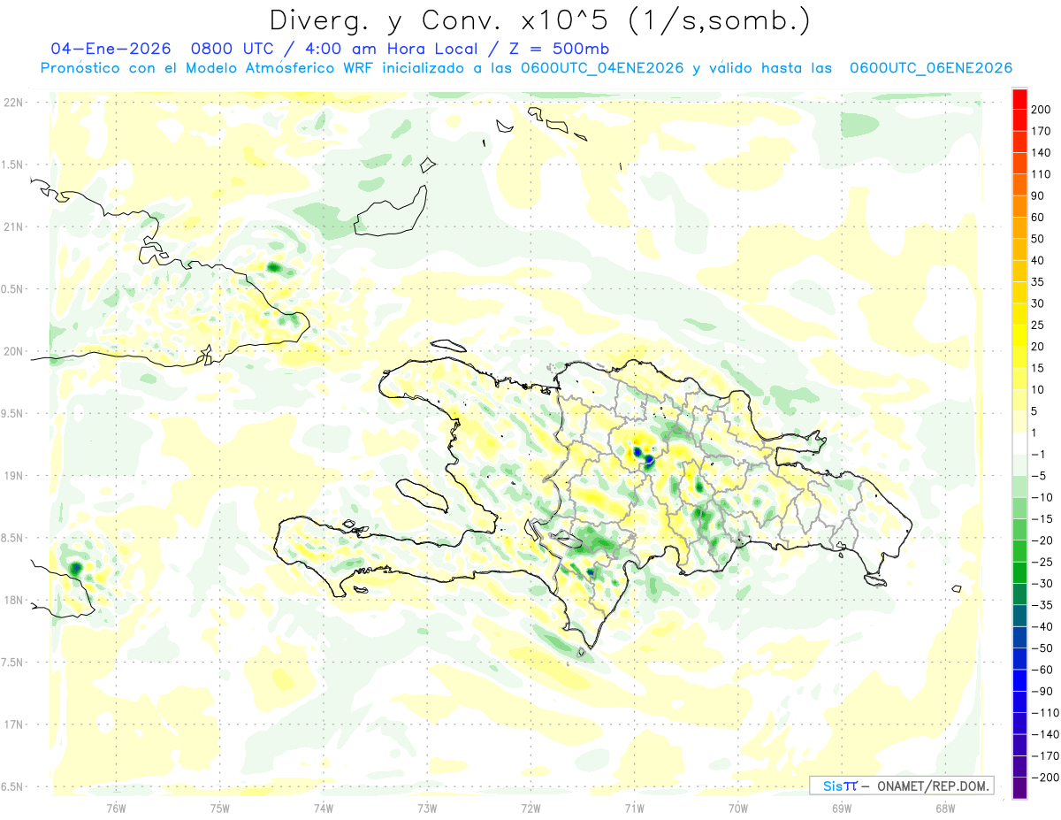Click the '-170' colorbar value
This screenshot has width=1061, height=820.
pos(1043,756)
